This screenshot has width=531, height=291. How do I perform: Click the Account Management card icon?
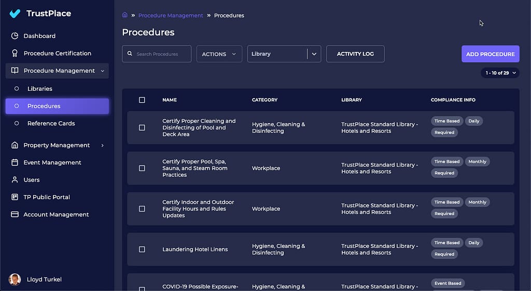pos(15,214)
